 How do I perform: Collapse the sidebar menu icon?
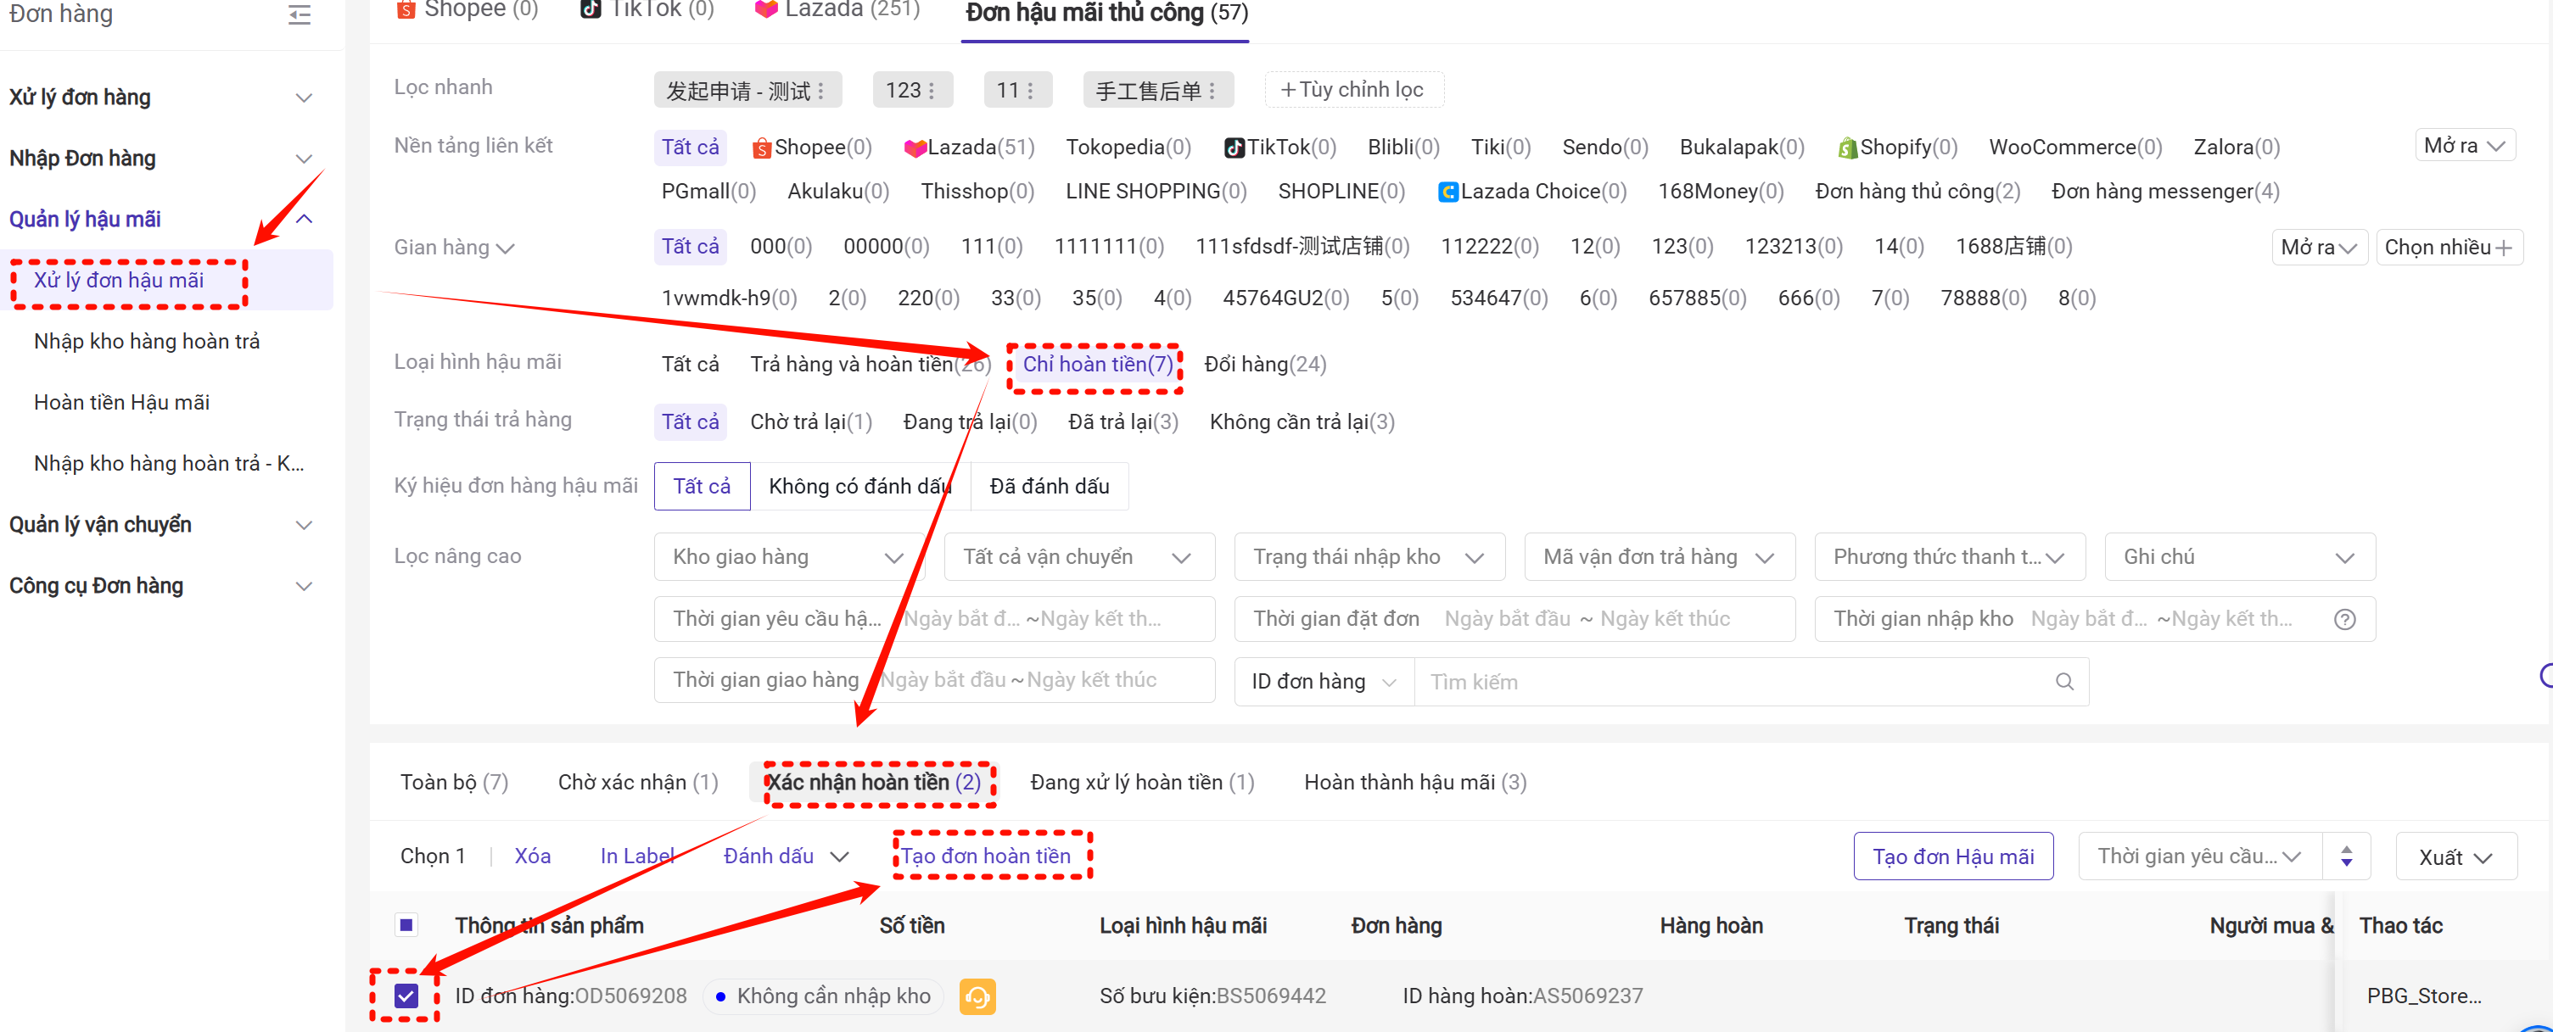(x=300, y=15)
